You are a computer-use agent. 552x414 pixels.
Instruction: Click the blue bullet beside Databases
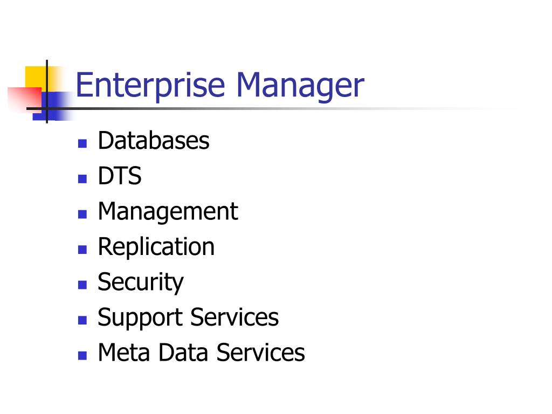click(82, 143)
